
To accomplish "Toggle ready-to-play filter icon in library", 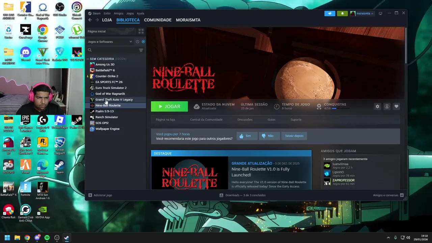I will click(143, 42).
